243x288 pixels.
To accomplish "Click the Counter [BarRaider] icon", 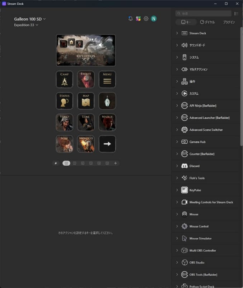I will 184,154.
